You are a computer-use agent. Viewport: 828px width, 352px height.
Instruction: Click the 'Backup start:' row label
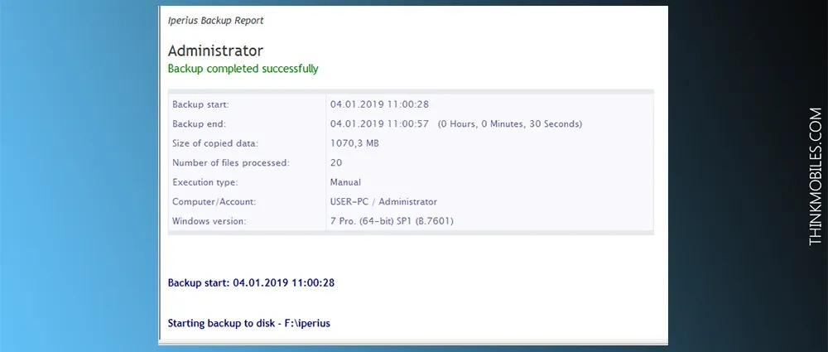[200, 104]
